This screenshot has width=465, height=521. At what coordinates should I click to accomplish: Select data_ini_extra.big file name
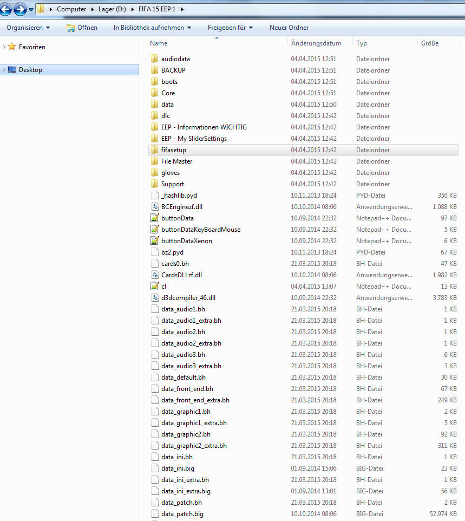(x=186, y=491)
